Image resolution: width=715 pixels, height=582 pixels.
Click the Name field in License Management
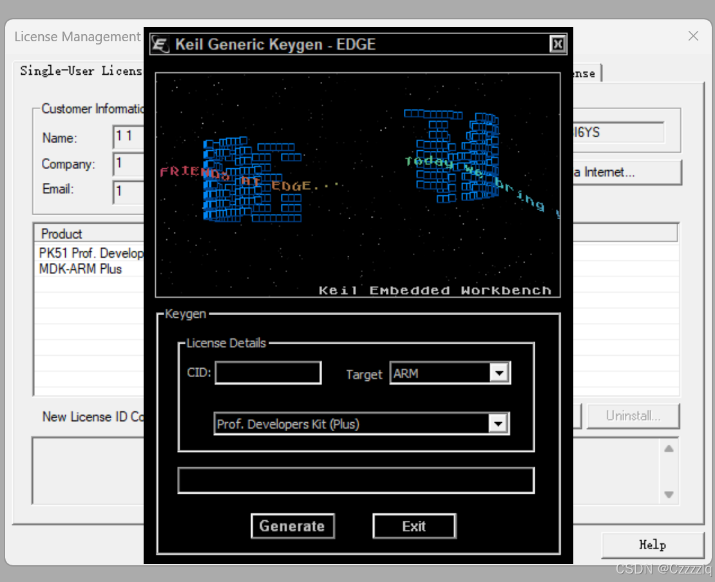coord(128,137)
